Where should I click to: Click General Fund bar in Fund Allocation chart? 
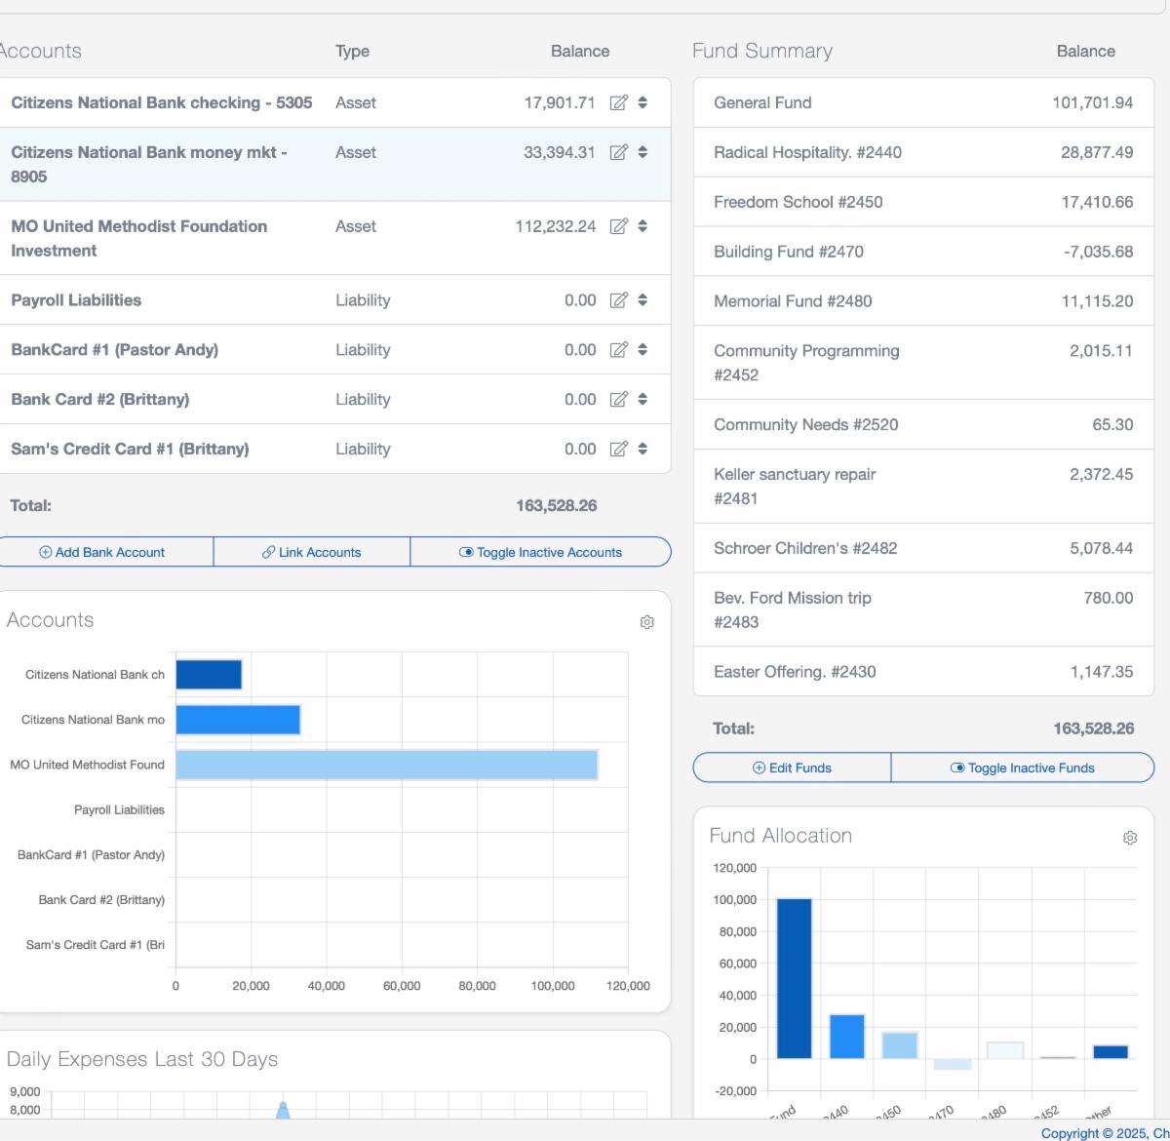(x=794, y=978)
